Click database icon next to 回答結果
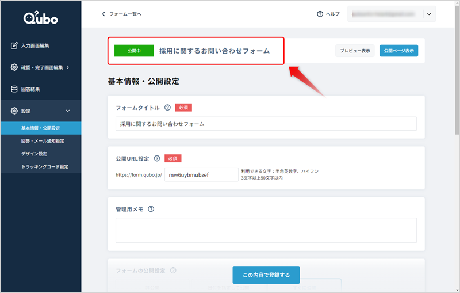460x293 pixels. click(14, 89)
